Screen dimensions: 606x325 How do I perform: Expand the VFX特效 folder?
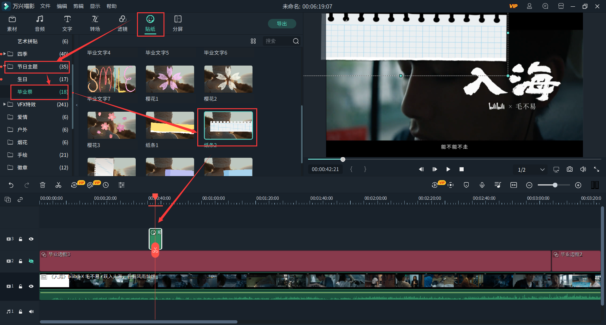tap(4, 104)
